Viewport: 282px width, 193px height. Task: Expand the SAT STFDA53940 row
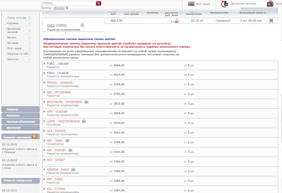pos(44,92)
